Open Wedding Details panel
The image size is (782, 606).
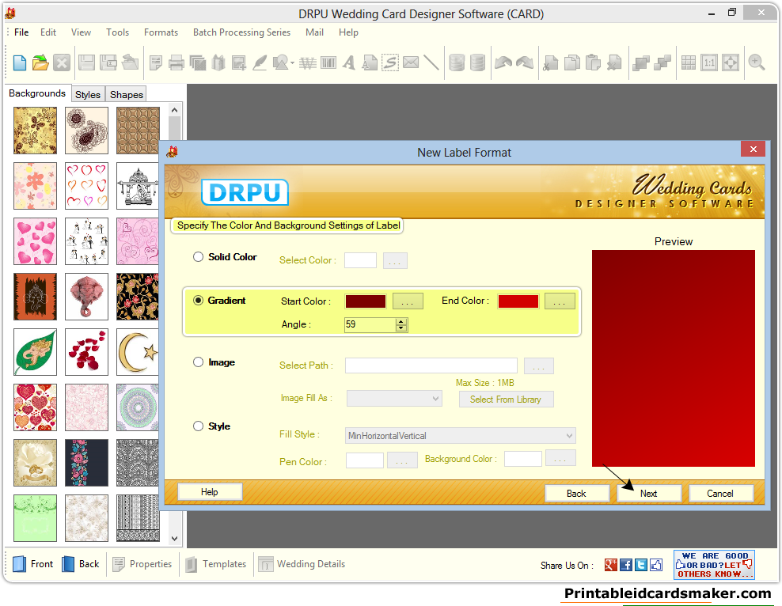302,564
